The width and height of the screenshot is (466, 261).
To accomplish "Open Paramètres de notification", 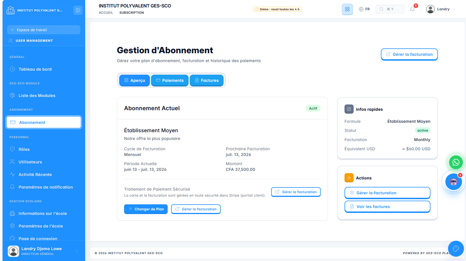I will coord(44,187).
